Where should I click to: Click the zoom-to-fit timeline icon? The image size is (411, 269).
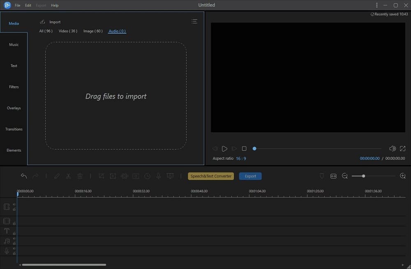pyautogui.click(x=333, y=176)
